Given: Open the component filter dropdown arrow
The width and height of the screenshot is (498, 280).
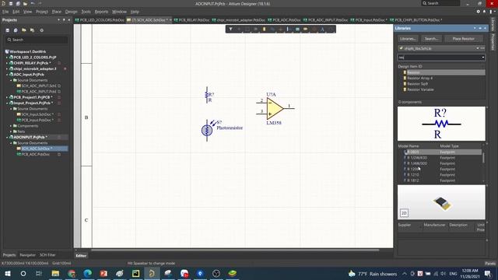Looking at the screenshot, I should click(482, 58).
